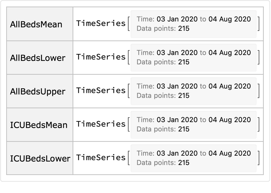Select the TimeSeries head in AllBedsLower row
Viewport: 271px width, 193px height.
101,57
